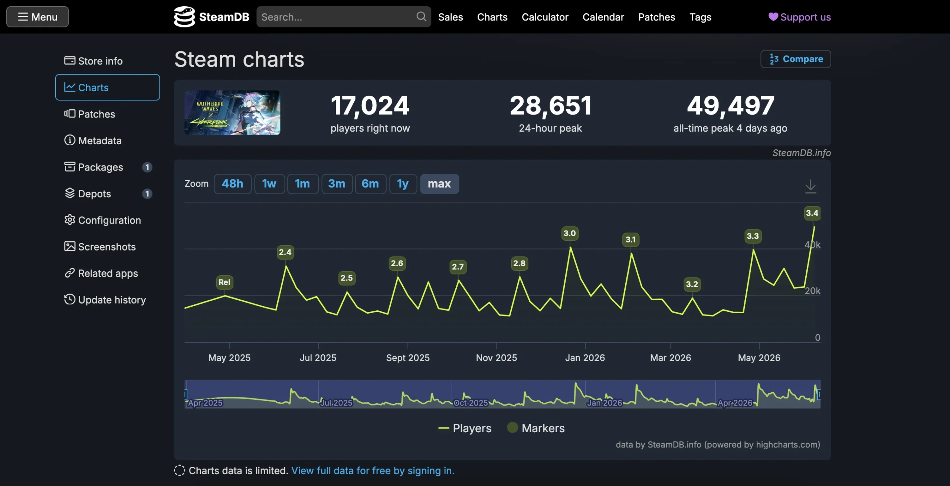Click the 2.8 version marker
Image resolution: width=950 pixels, height=486 pixels.
click(x=519, y=264)
